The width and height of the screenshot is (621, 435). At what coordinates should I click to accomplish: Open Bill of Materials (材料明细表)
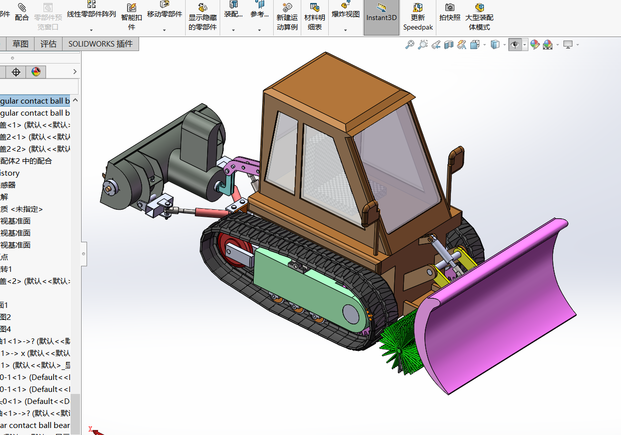click(x=315, y=17)
